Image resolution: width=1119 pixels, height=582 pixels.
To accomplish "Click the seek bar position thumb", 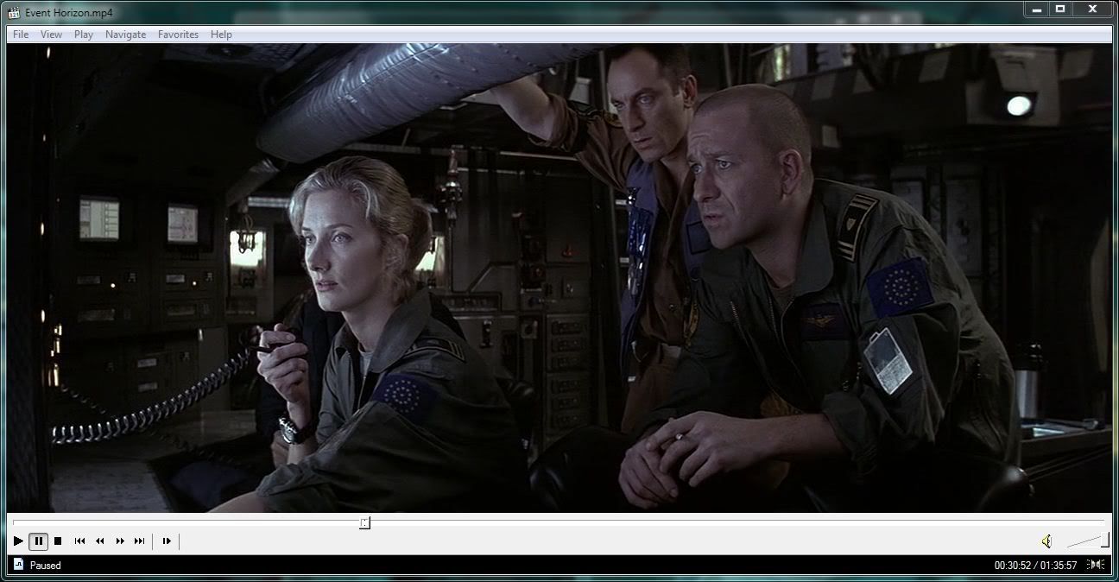I will (364, 522).
